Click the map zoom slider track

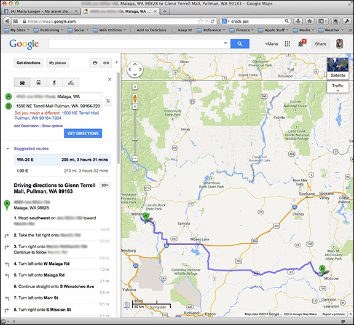[135, 133]
